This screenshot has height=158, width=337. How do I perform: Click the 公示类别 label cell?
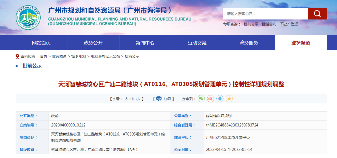point(187,116)
